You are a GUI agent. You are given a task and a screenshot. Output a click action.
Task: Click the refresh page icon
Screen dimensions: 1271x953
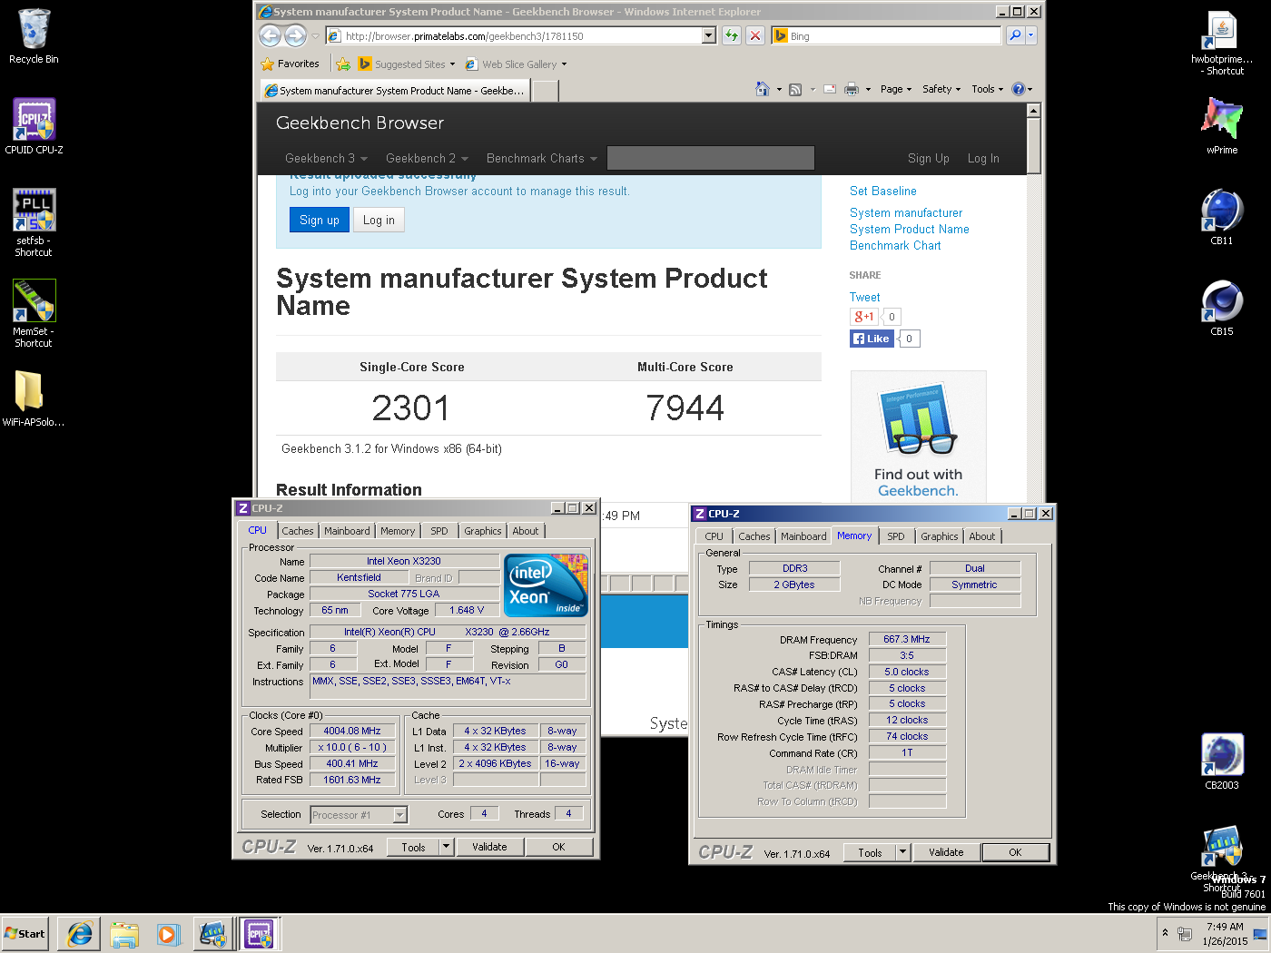pos(732,35)
